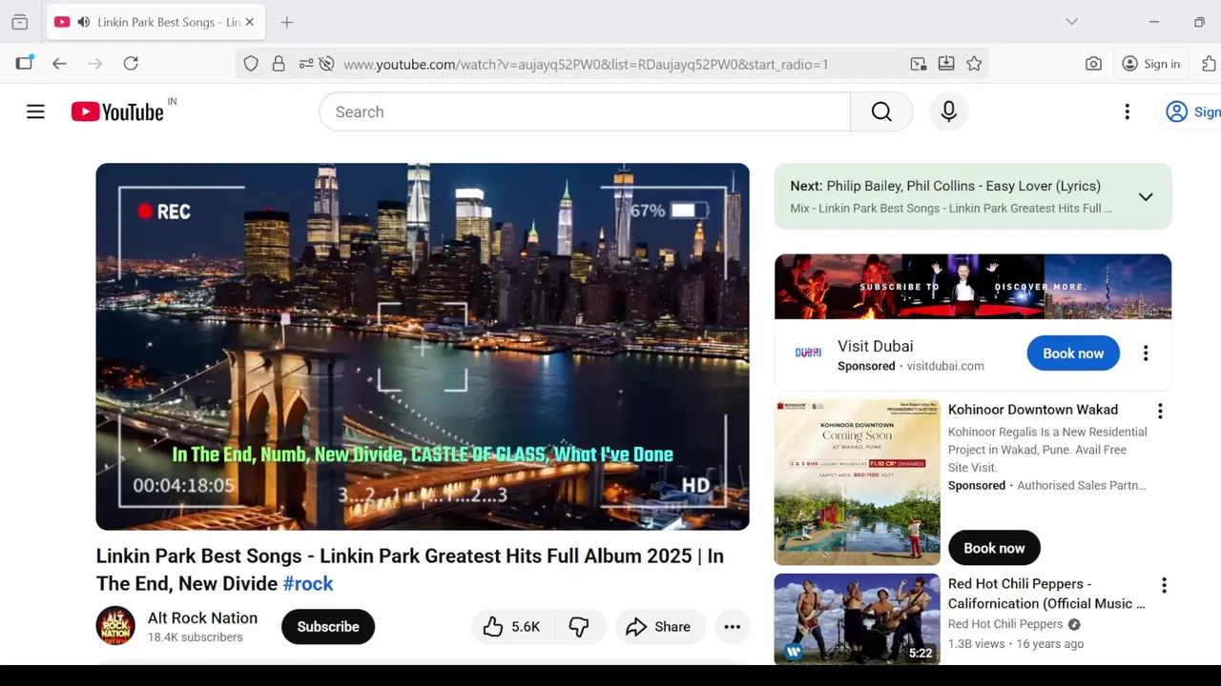
Task: Open tracking protection shield icon
Action: (251, 64)
